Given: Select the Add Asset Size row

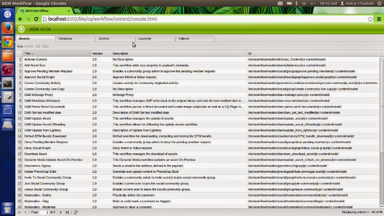Looking at the screenshot, I should click(x=198, y=65).
